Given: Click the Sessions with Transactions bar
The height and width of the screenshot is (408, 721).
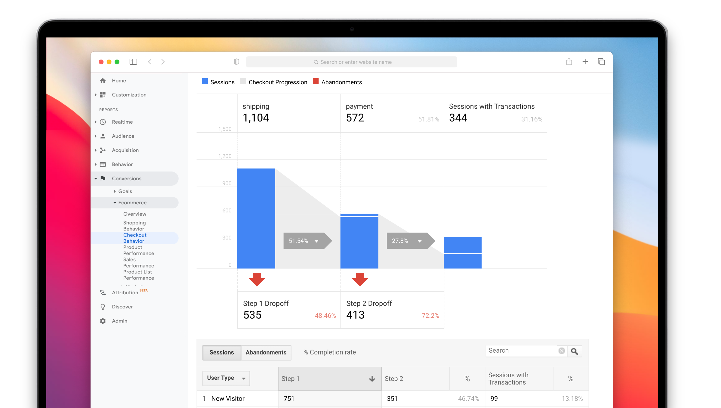Looking at the screenshot, I should click(463, 253).
